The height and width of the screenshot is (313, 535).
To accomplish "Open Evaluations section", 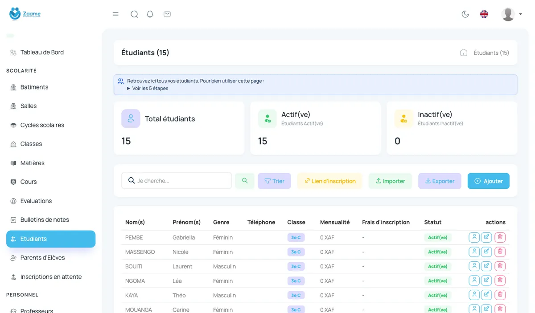I will pos(51,201).
